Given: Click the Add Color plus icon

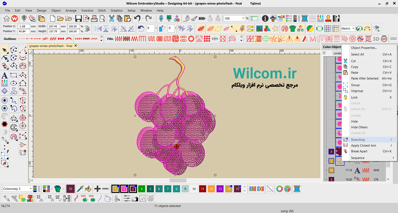Looking at the screenshot, I should (97, 189).
